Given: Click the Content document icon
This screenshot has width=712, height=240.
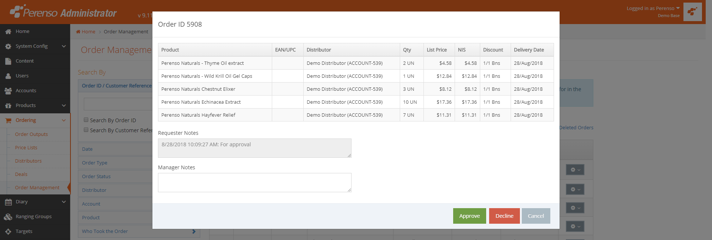Looking at the screenshot, I should coord(8,61).
